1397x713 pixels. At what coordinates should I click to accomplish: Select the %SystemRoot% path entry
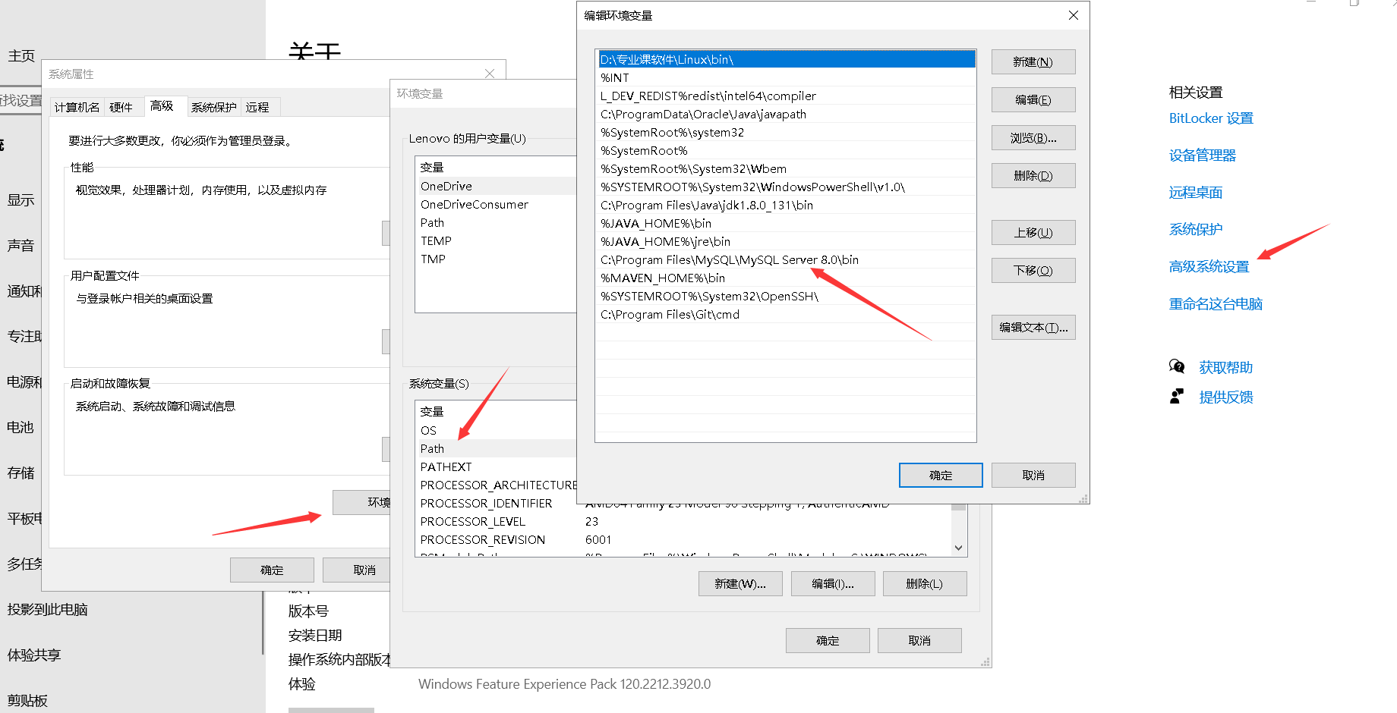pos(786,150)
